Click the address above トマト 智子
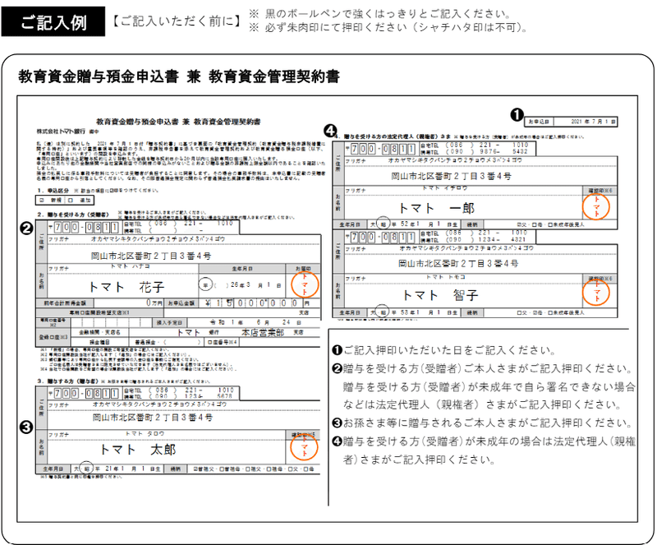The width and height of the screenshot is (657, 545). 458,264
